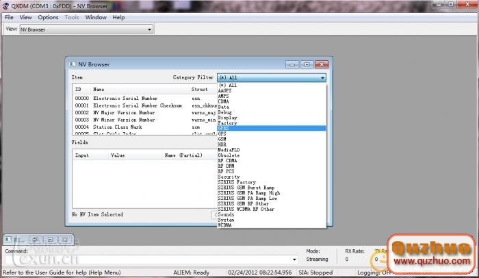Pick Security from the category list
Viewport: 479px width, 278px height.
[x=229, y=177]
